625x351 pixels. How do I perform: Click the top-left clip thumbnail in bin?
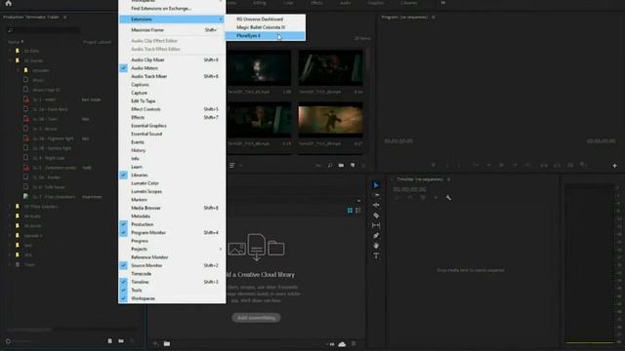pos(259,67)
